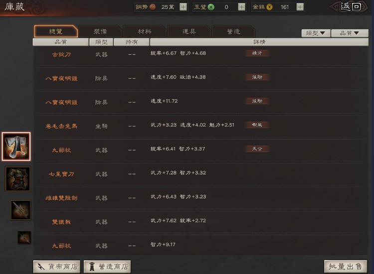Click the 庫藏 title

[x=14, y=6]
